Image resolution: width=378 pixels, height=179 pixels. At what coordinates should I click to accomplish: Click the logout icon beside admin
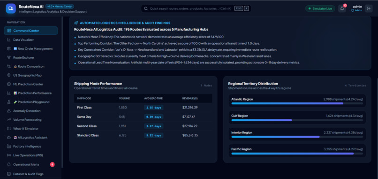[x=369, y=8]
